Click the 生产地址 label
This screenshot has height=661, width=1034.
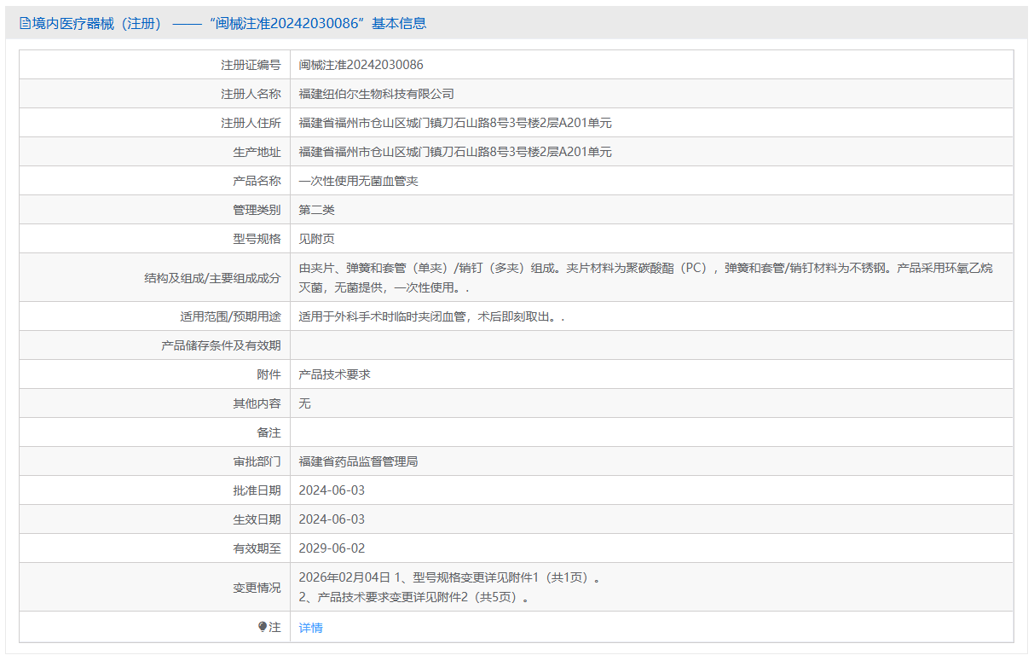tap(257, 152)
